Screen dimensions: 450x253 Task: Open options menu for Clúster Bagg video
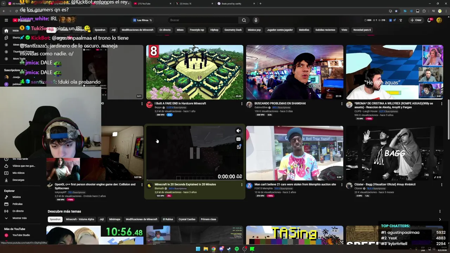(x=442, y=184)
